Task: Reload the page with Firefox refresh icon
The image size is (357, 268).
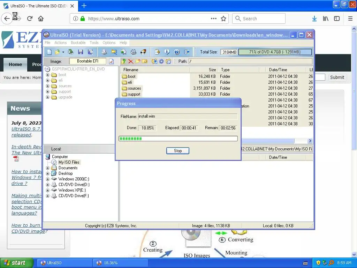Action: pos(30,18)
